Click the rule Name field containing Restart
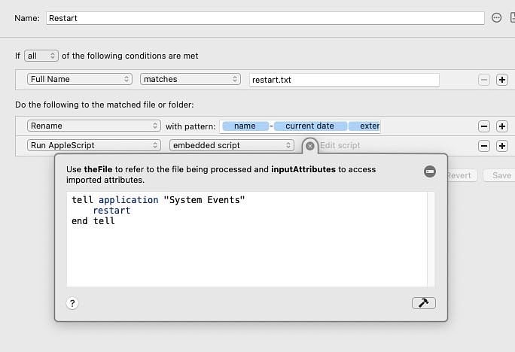This screenshot has width=515, height=352. [x=265, y=18]
